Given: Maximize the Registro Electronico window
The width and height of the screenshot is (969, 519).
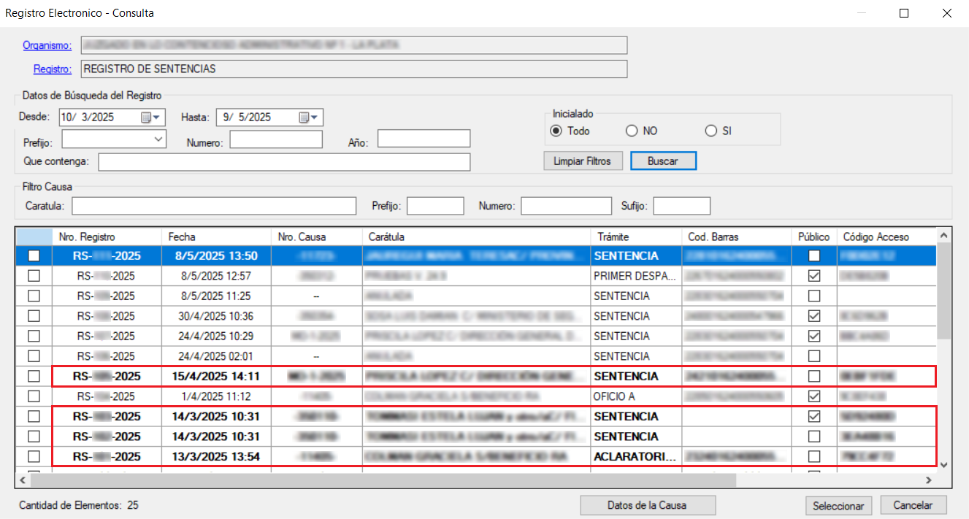Looking at the screenshot, I should [904, 13].
